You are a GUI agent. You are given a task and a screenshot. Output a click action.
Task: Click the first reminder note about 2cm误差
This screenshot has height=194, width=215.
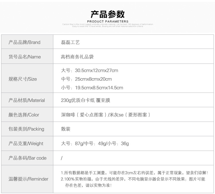click(x=134, y=173)
